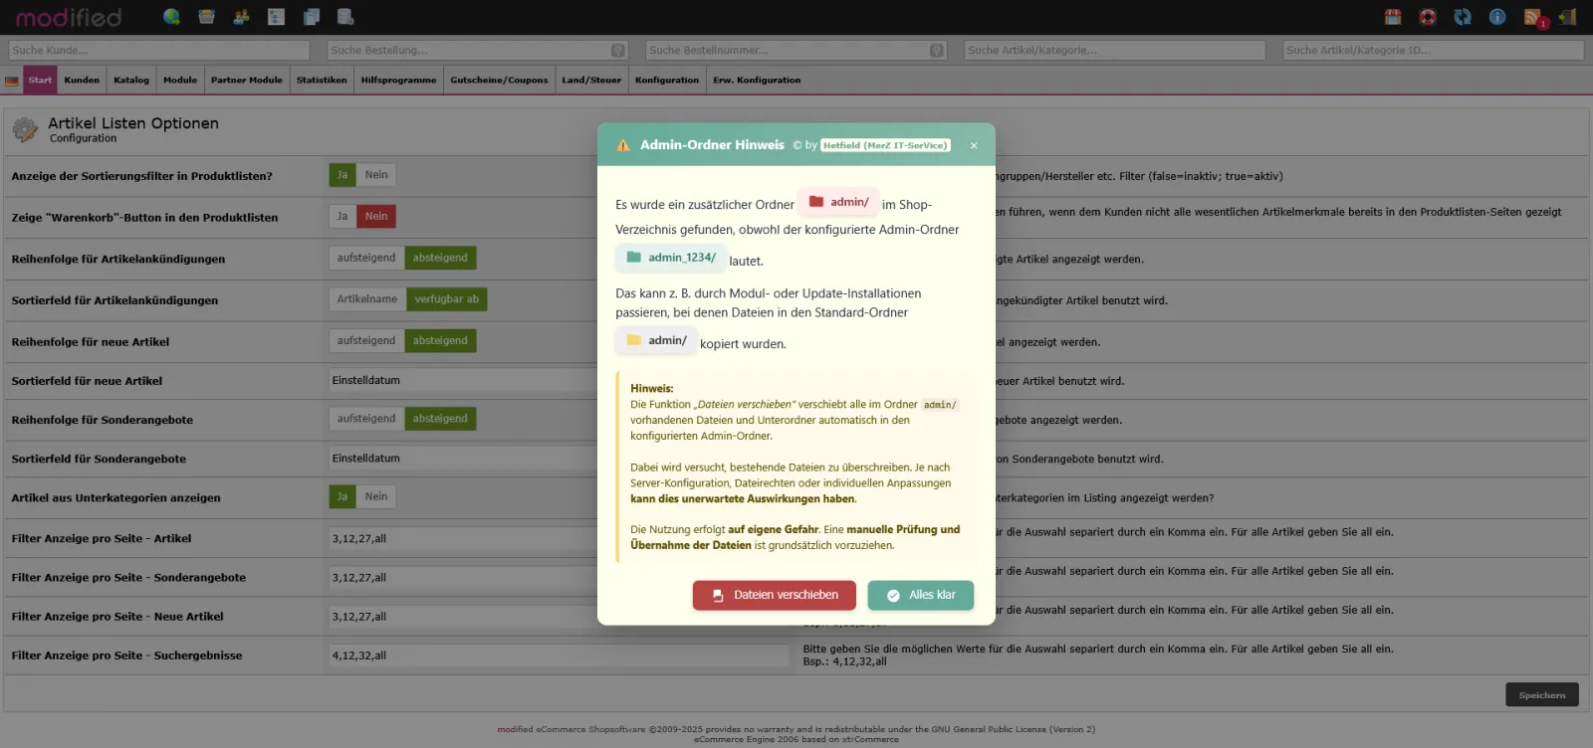This screenshot has width=1593, height=748.
Task: Click the Suche Kunde search field
Action: [x=159, y=50]
